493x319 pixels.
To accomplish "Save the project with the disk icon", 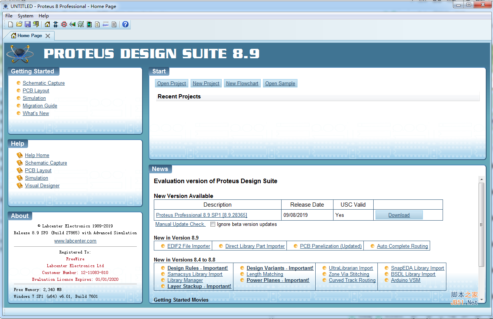I will pyautogui.click(x=27, y=24).
